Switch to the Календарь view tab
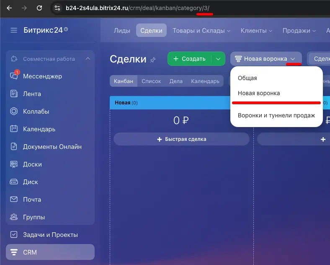Viewport: 330px width, 265px height. pos(205,81)
